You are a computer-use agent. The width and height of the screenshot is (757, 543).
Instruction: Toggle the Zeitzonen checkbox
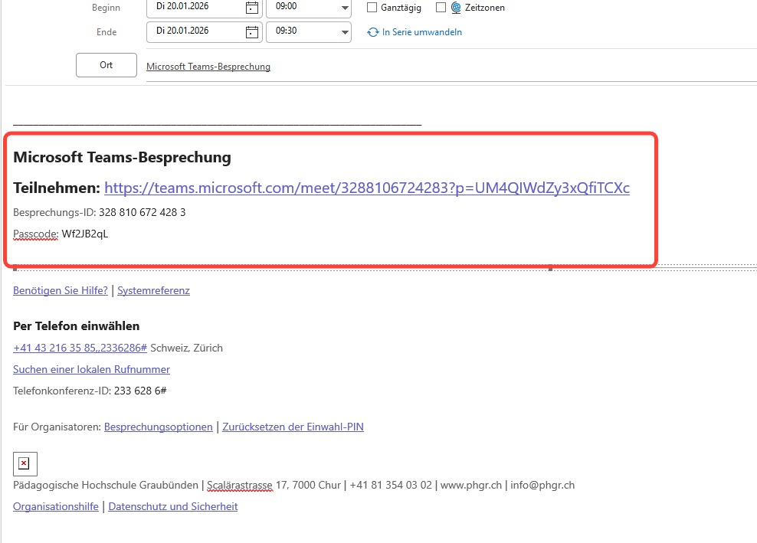[441, 7]
